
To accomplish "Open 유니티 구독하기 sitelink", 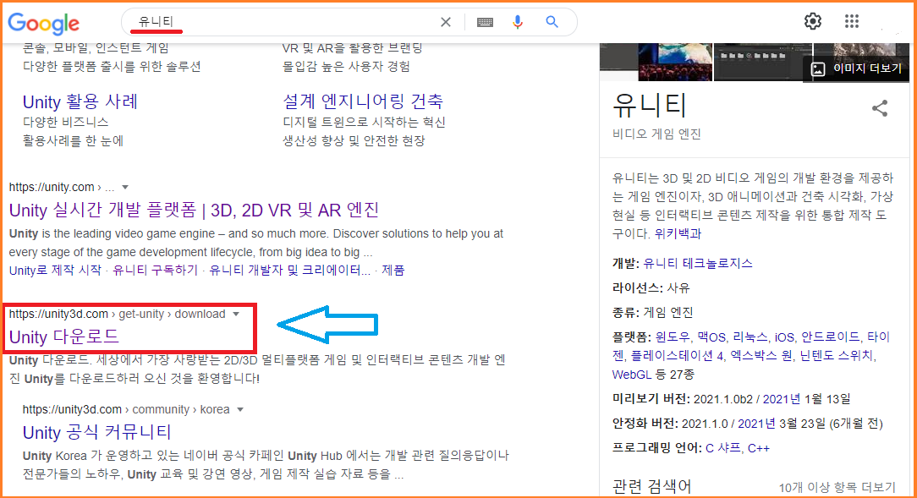I will 155,270.
